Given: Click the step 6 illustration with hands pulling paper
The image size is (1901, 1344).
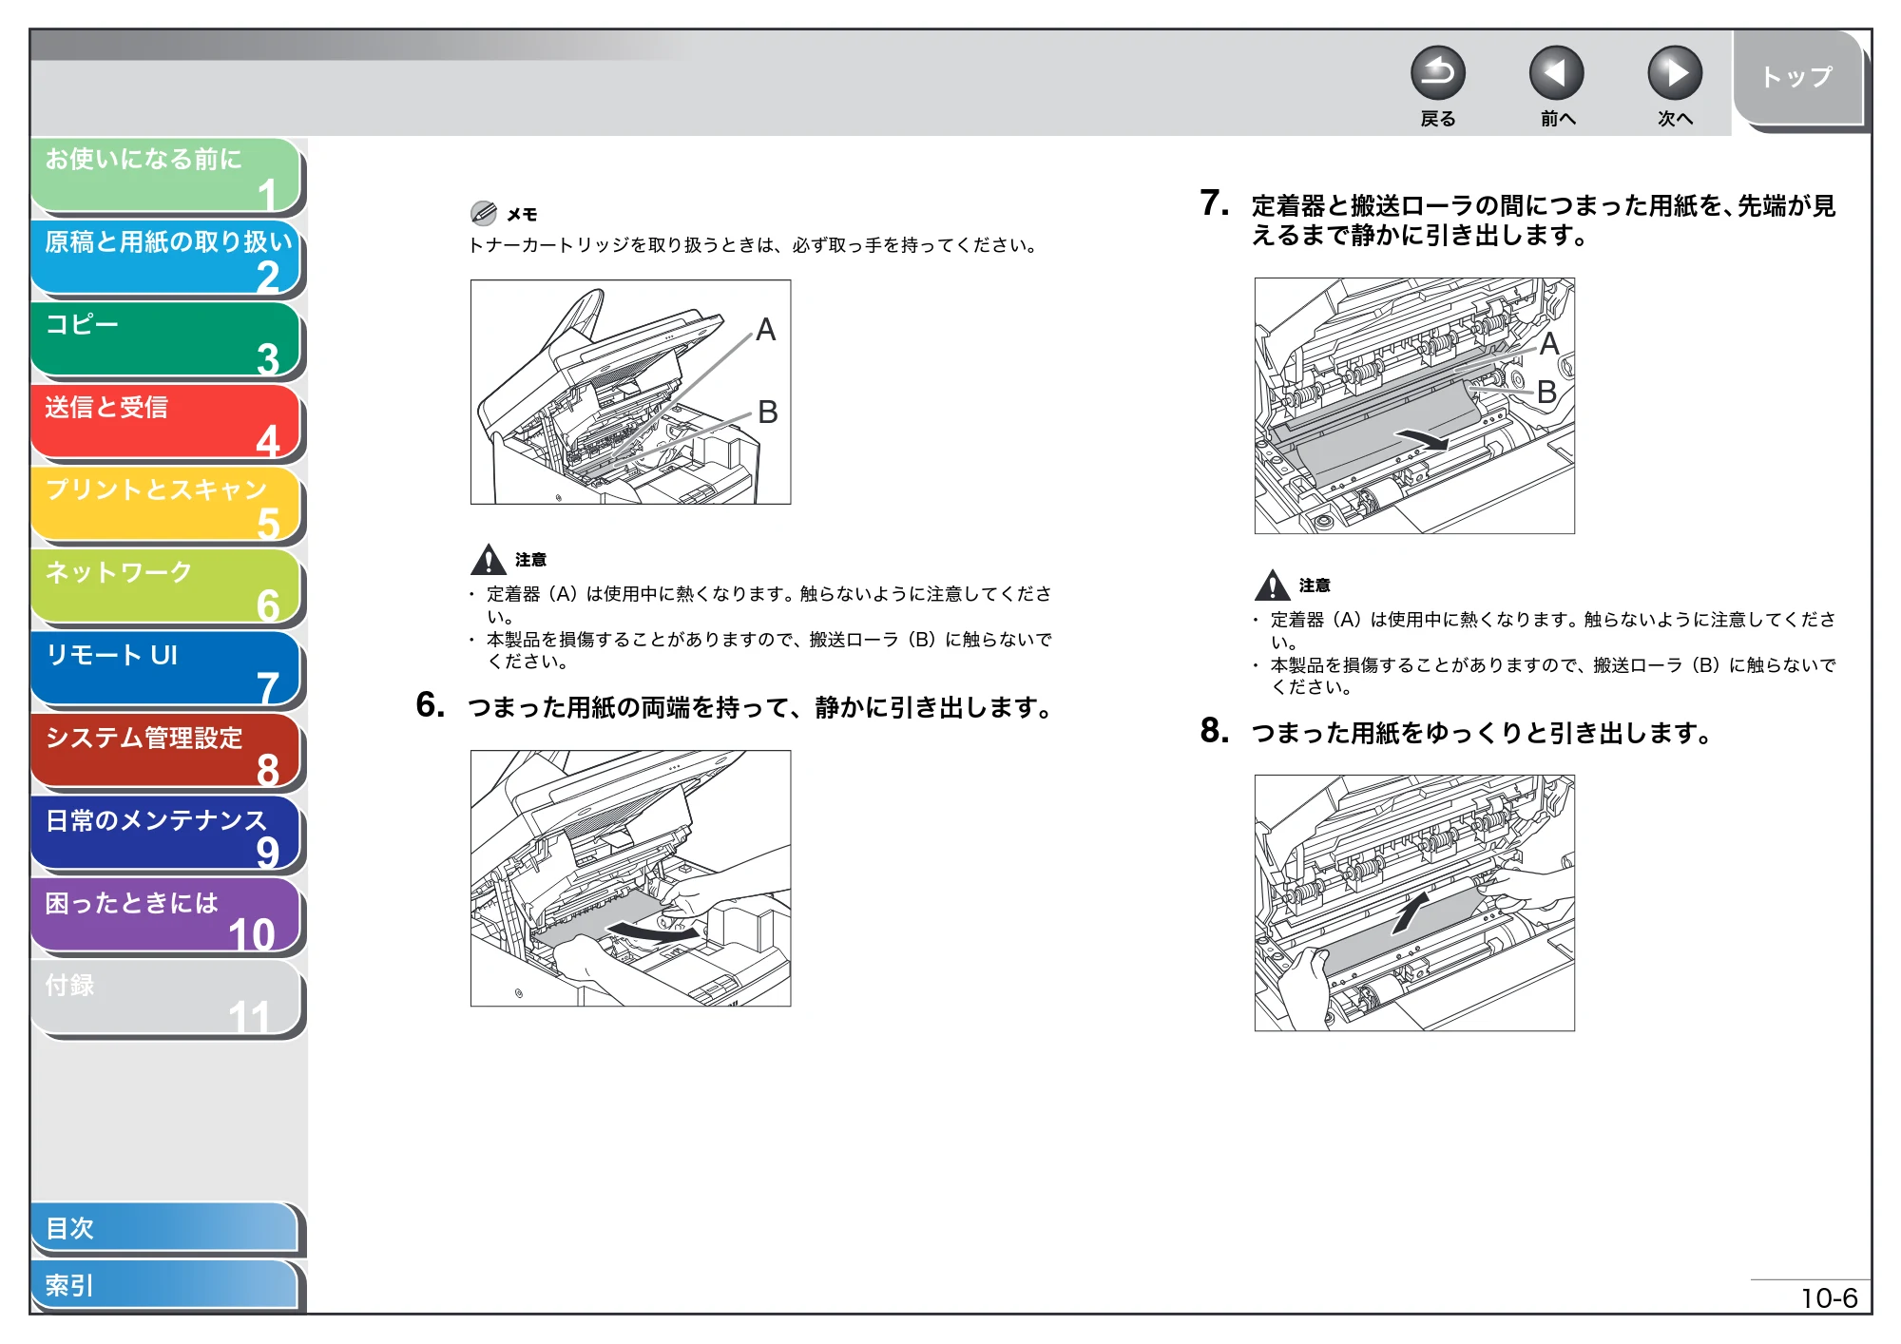Looking at the screenshot, I should (630, 878).
